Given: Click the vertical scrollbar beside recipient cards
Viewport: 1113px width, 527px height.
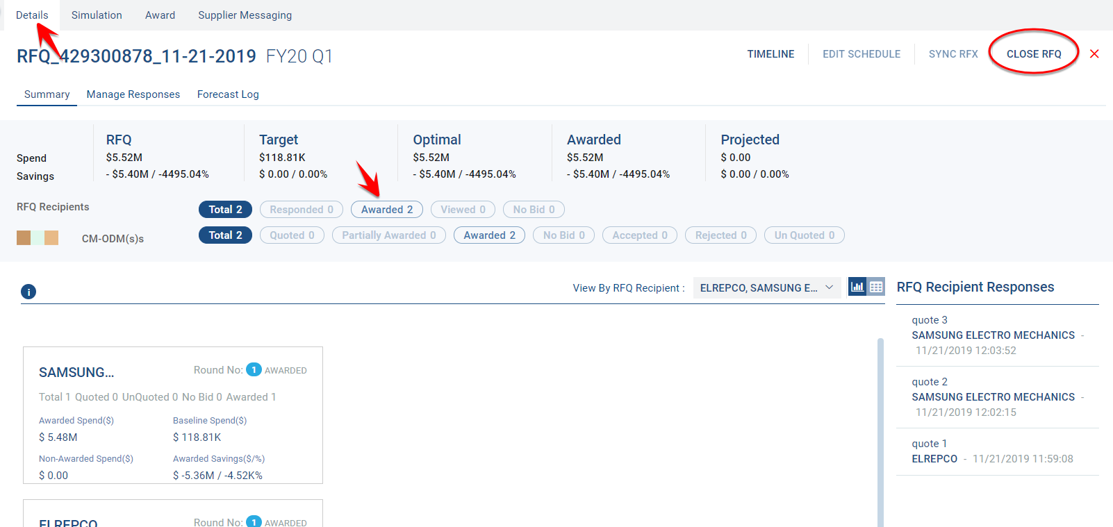Looking at the screenshot, I should [880, 430].
